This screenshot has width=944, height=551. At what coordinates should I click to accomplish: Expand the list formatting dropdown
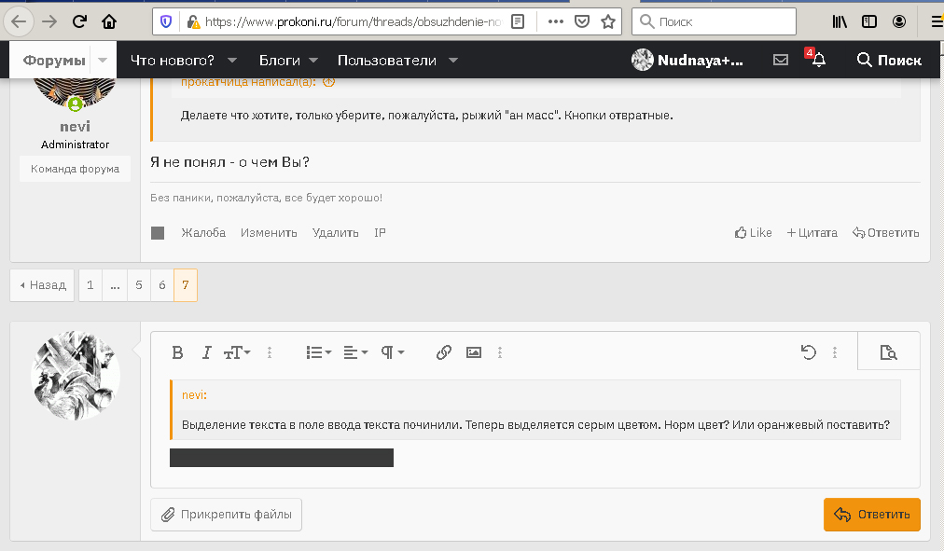pos(317,352)
